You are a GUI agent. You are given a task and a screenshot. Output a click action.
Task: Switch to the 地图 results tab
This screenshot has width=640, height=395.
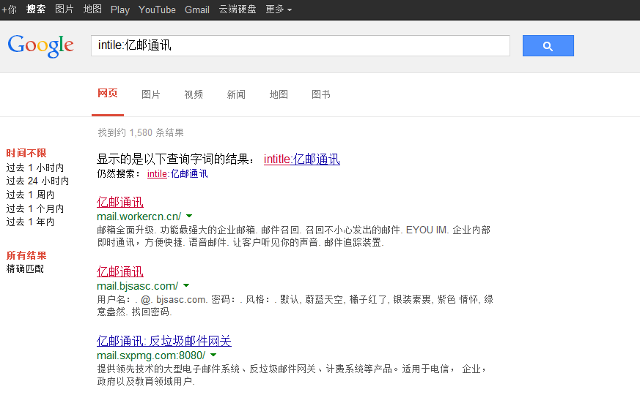click(x=279, y=94)
